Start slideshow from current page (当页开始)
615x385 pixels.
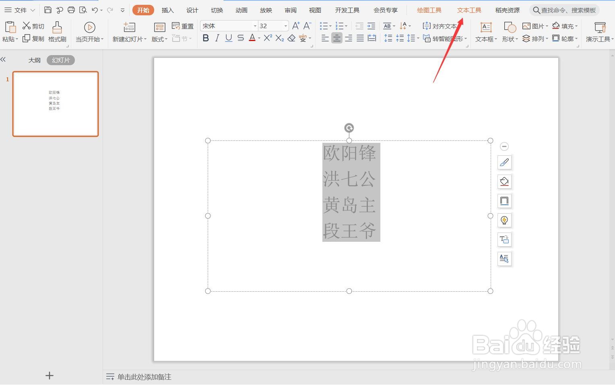click(89, 32)
